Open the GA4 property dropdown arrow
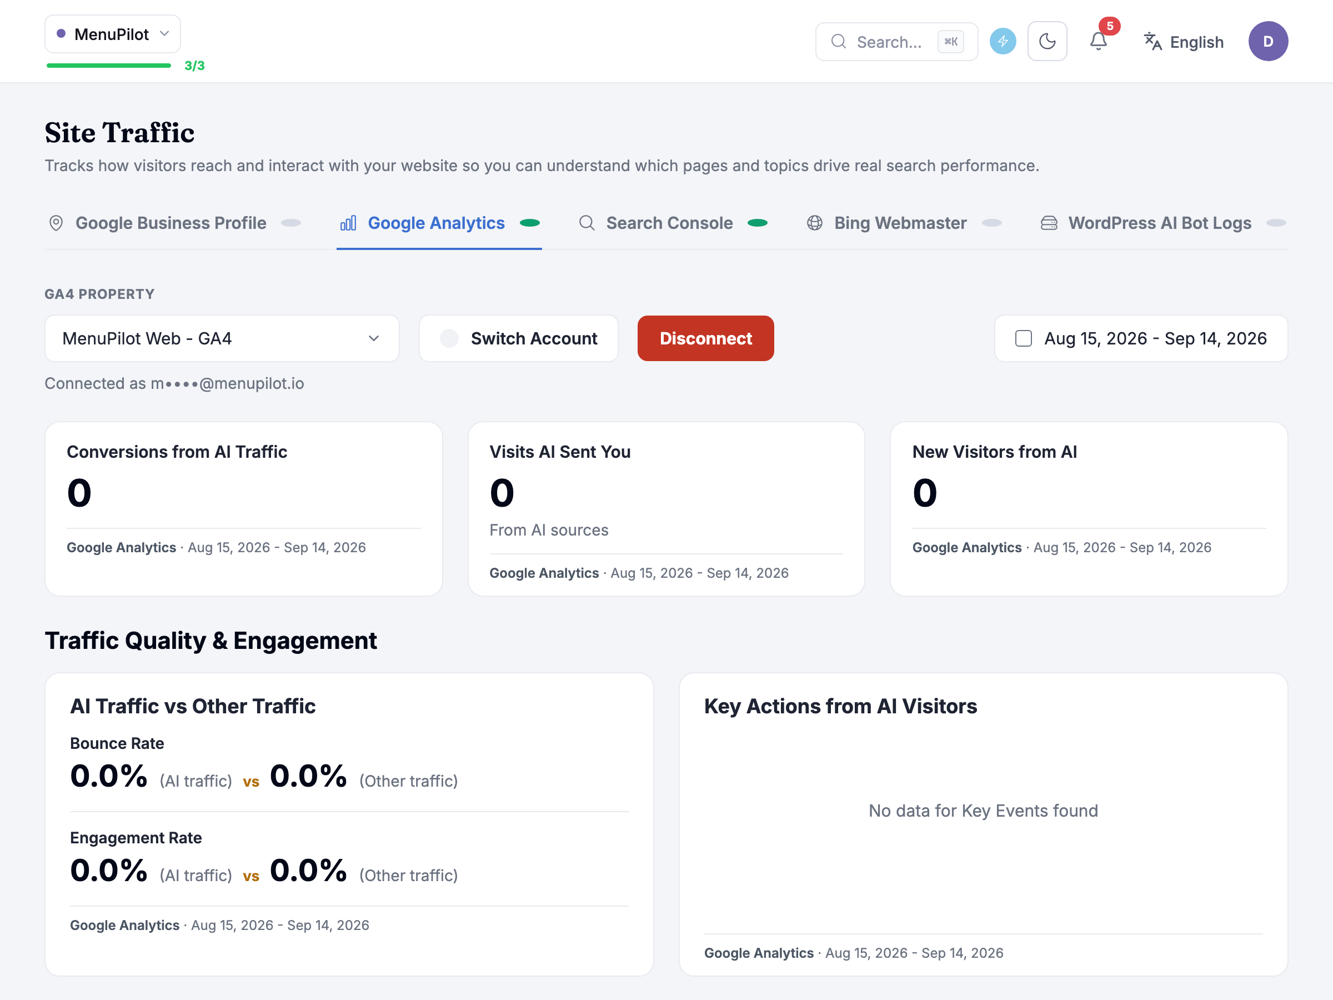This screenshot has height=1000, width=1333. (374, 338)
